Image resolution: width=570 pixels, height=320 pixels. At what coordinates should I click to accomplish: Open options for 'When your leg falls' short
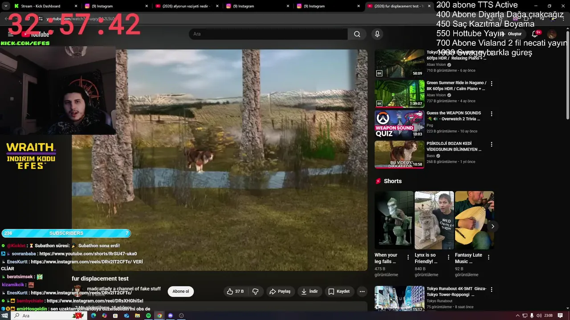pyautogui.click(x=408, y=257)
